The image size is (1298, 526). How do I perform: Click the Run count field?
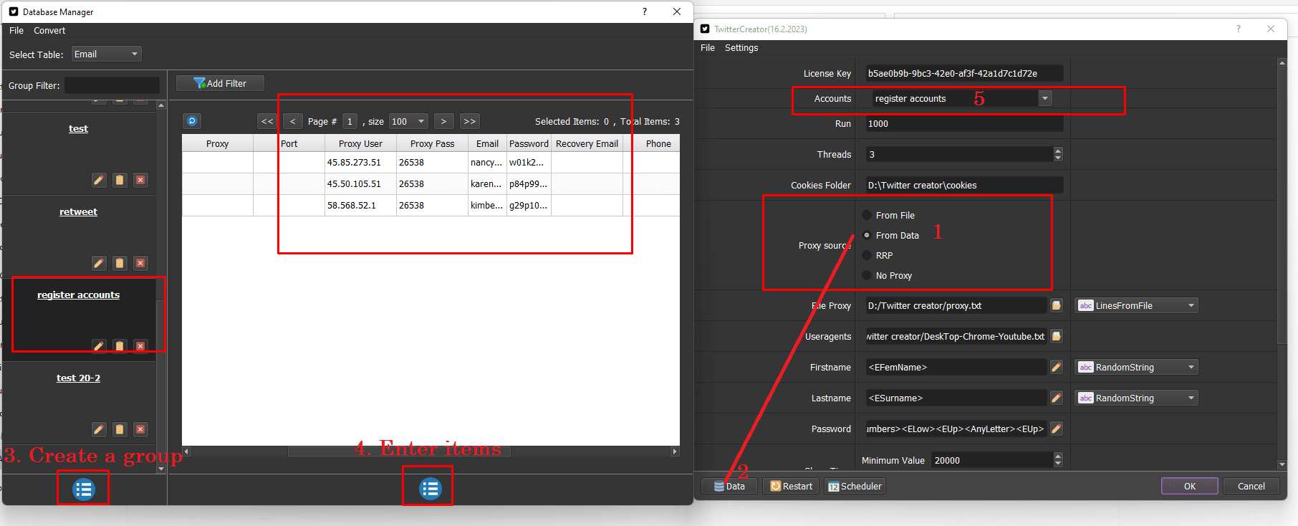click(x=964, y=123)
